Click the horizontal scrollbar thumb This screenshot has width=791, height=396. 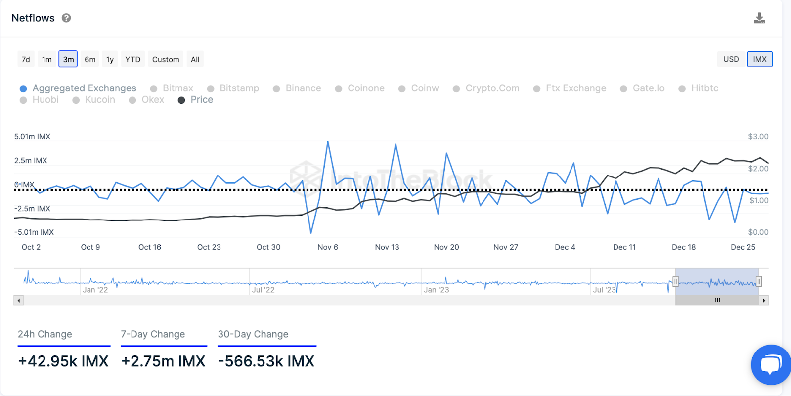click(x=717, y=300)
